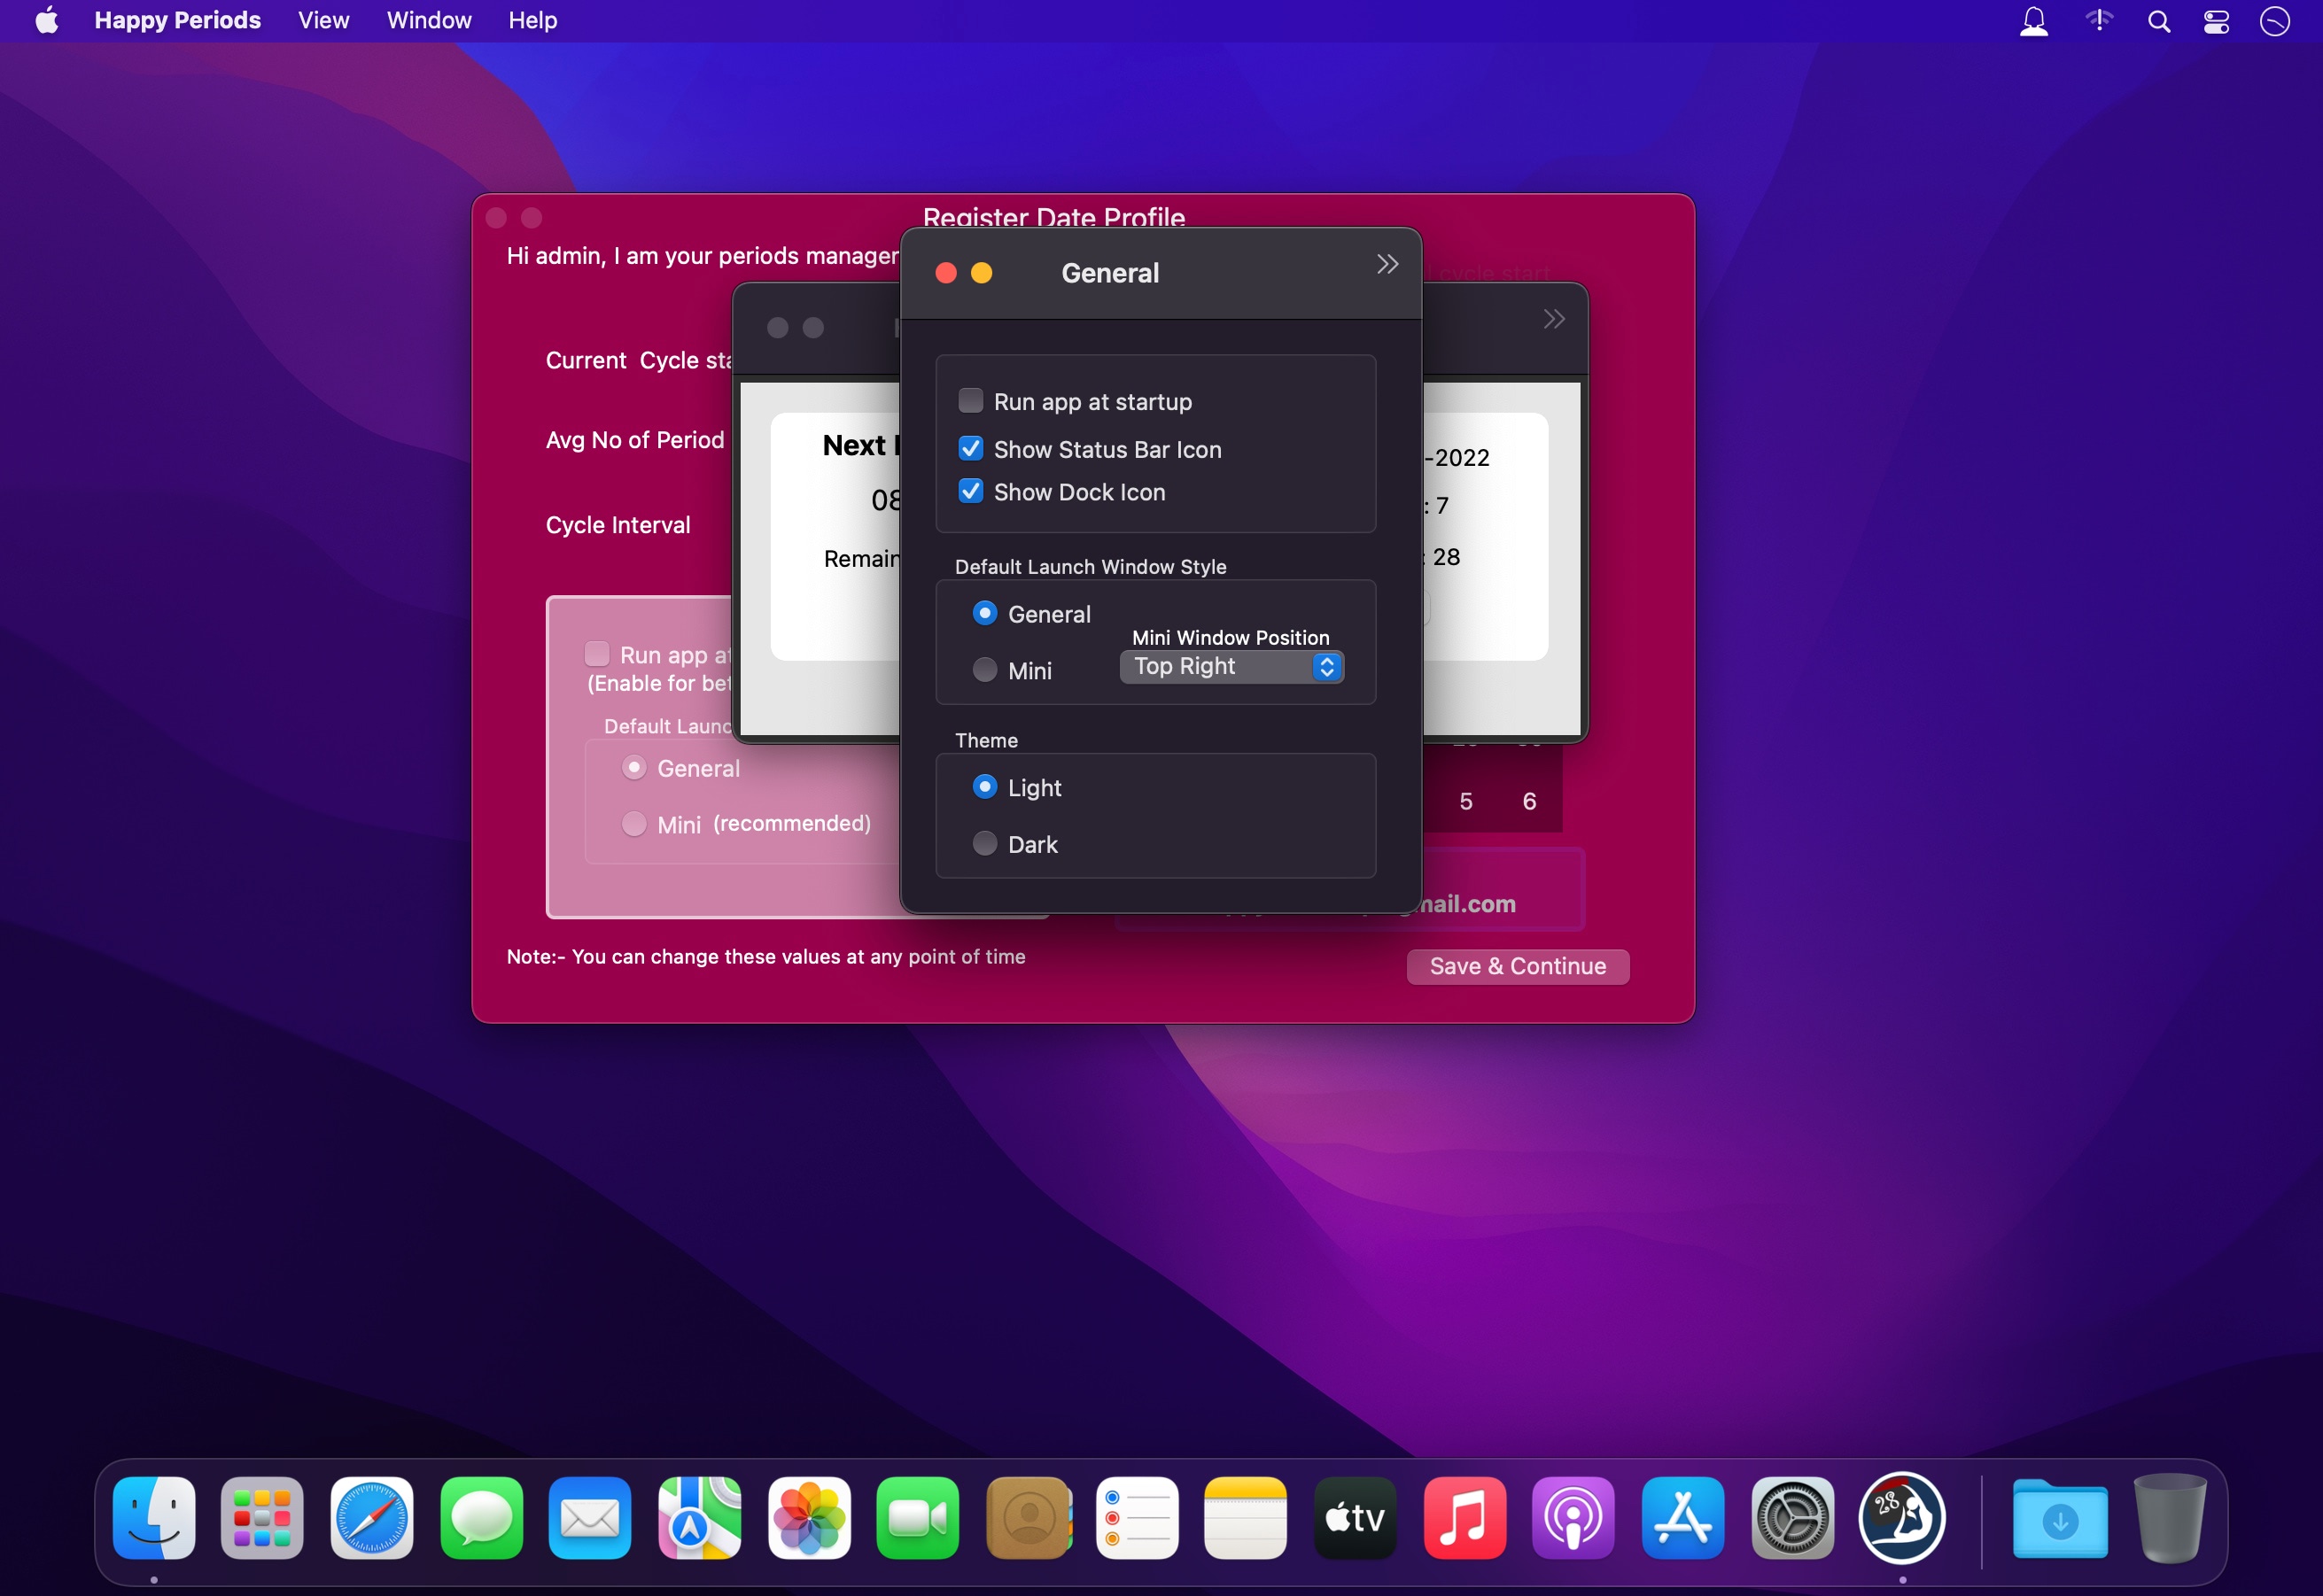Choose the Dark theme option
This screenshot has height=1596, width=2323.
984,844
